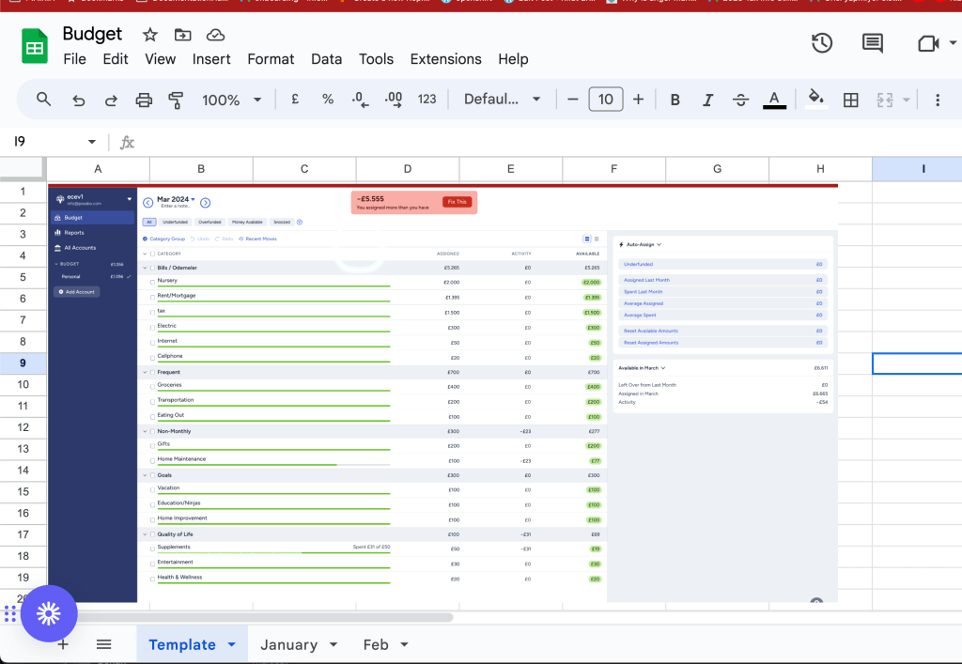Open the all sheets list icon
The width and height of the screenshot is (962, 664).
pos(103,644)
